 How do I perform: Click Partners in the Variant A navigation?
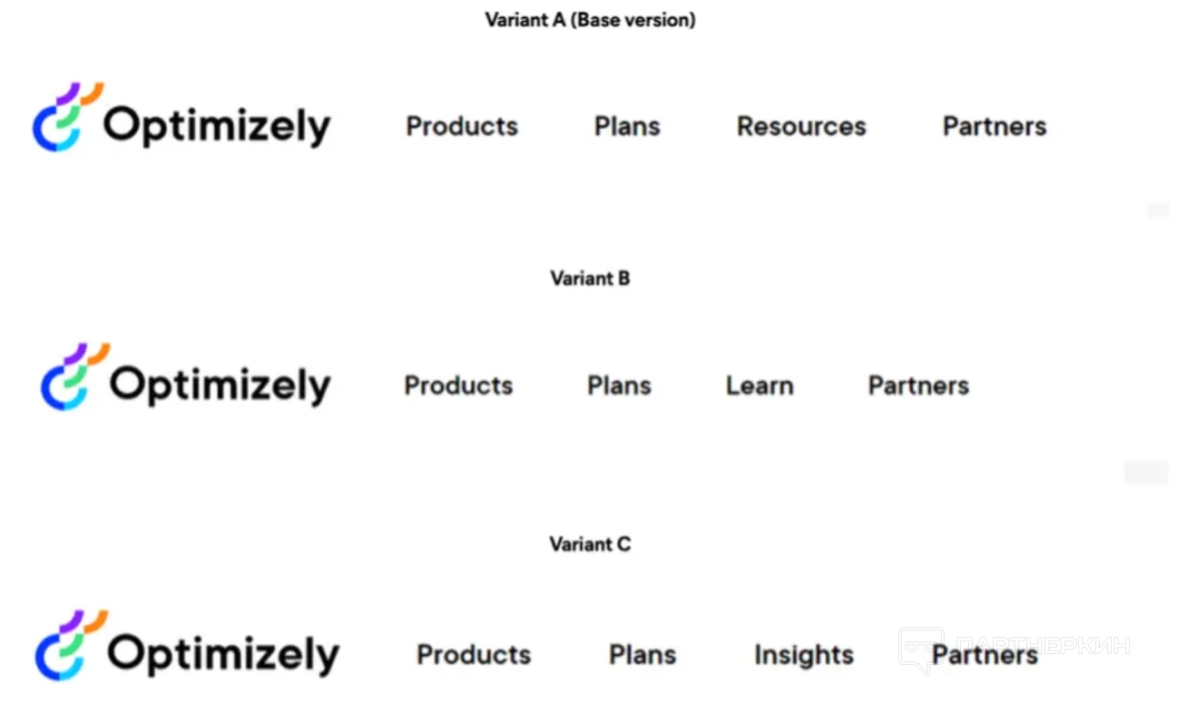[x=995, y=126]
